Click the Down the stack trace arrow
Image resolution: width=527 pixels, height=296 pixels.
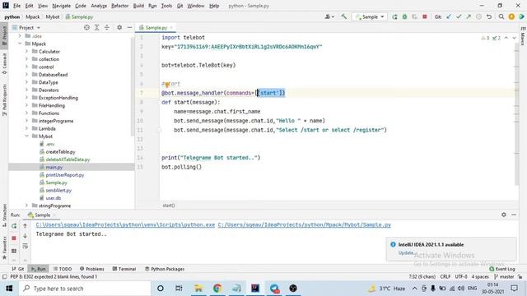click(x=25, y=236)
